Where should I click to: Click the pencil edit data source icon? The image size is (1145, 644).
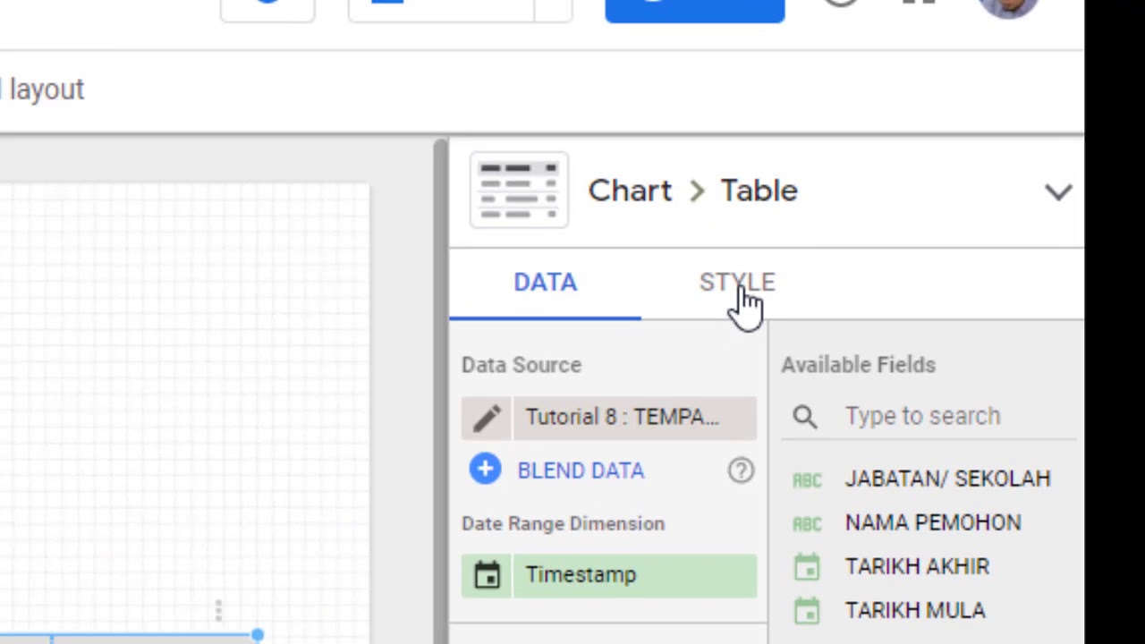[x=488, y=418]
